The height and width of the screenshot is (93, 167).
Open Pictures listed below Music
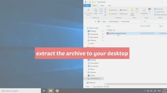point(92,72)
